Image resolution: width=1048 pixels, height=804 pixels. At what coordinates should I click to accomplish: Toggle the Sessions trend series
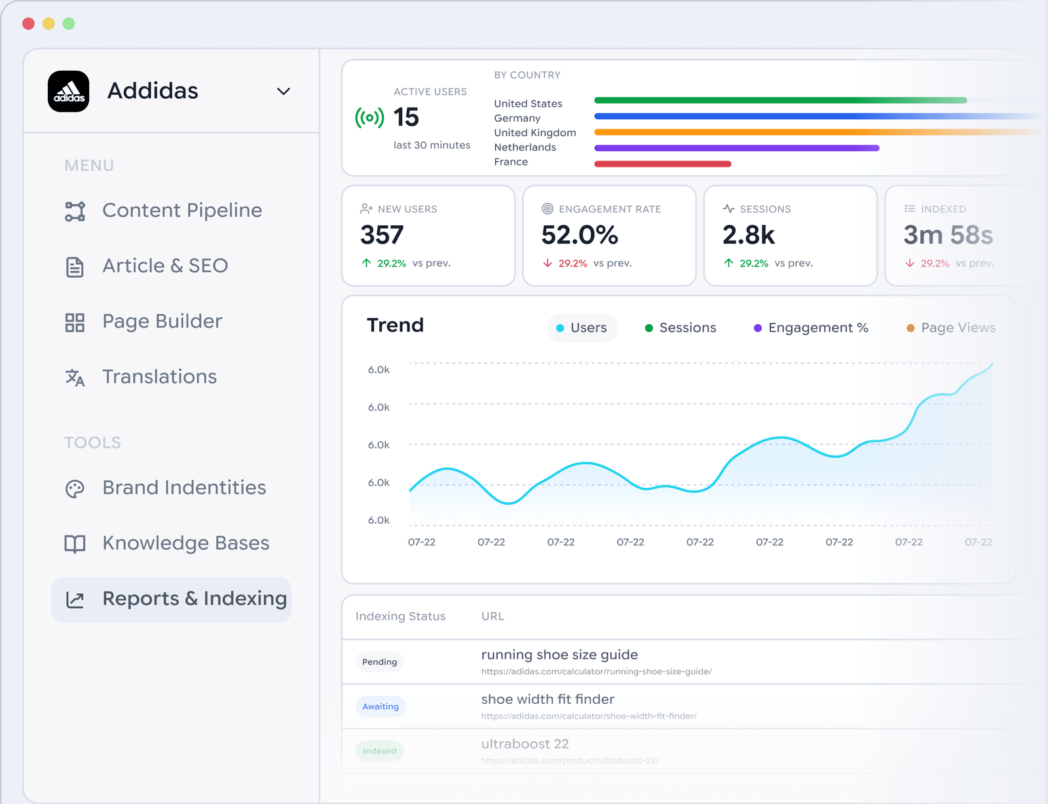coord(681,328)
